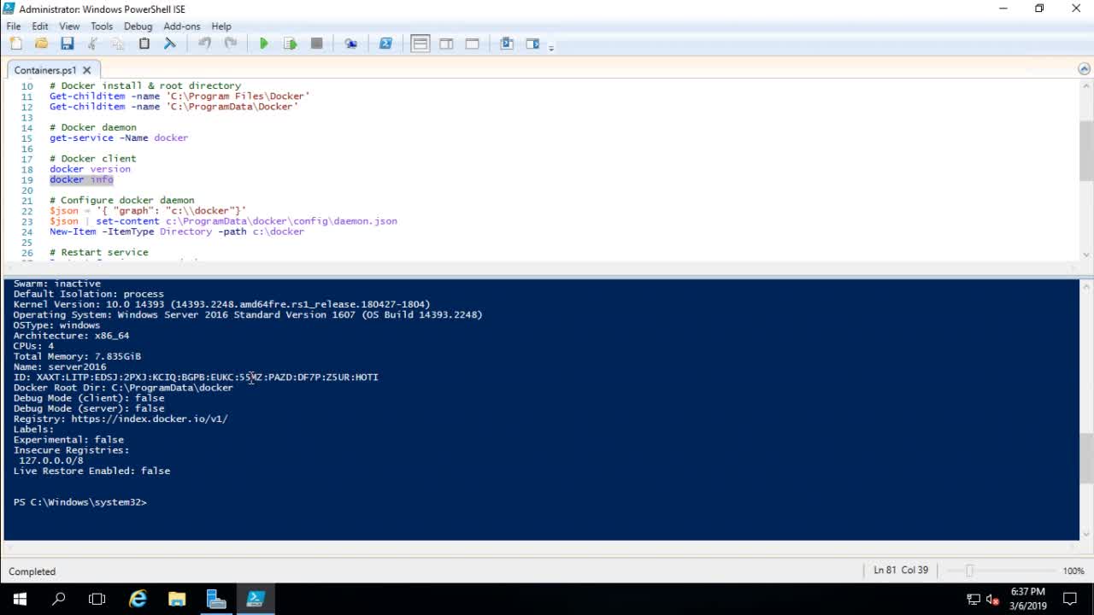Click the volume icon in the system tray
Screen dimensions: 1094x615
click(x=992, y=599)
